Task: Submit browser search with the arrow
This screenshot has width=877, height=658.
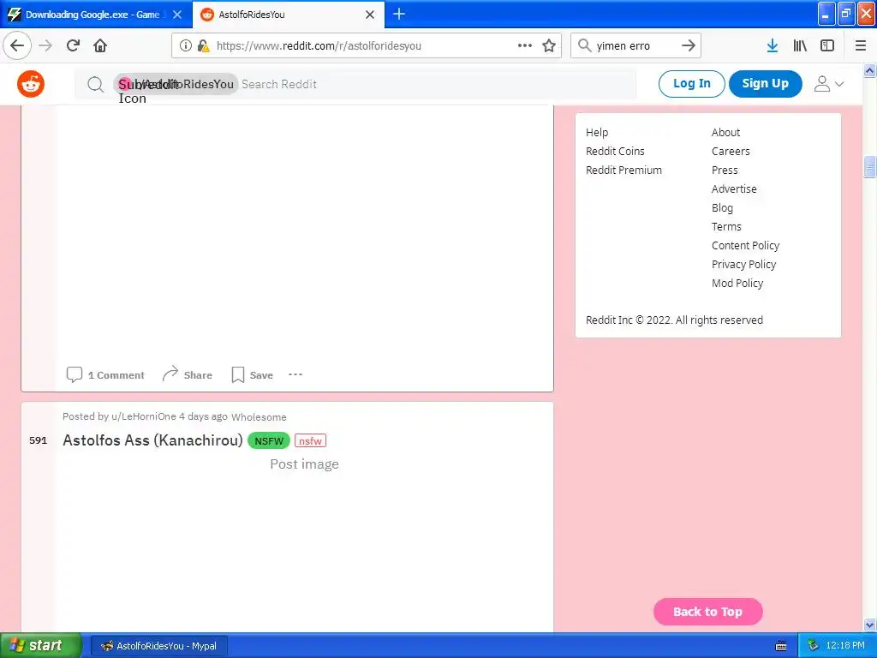Action: pyautogui.click(x=689, y=45)
